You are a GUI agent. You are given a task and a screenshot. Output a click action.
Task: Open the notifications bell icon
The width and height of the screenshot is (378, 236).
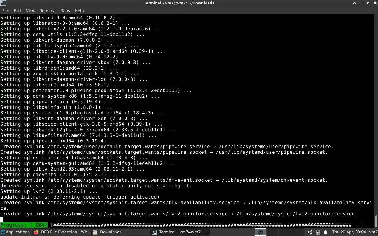click(325, 232)
